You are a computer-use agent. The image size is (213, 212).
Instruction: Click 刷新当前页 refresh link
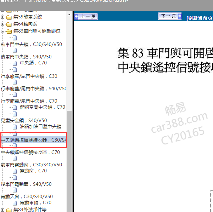tap(200, 18)
